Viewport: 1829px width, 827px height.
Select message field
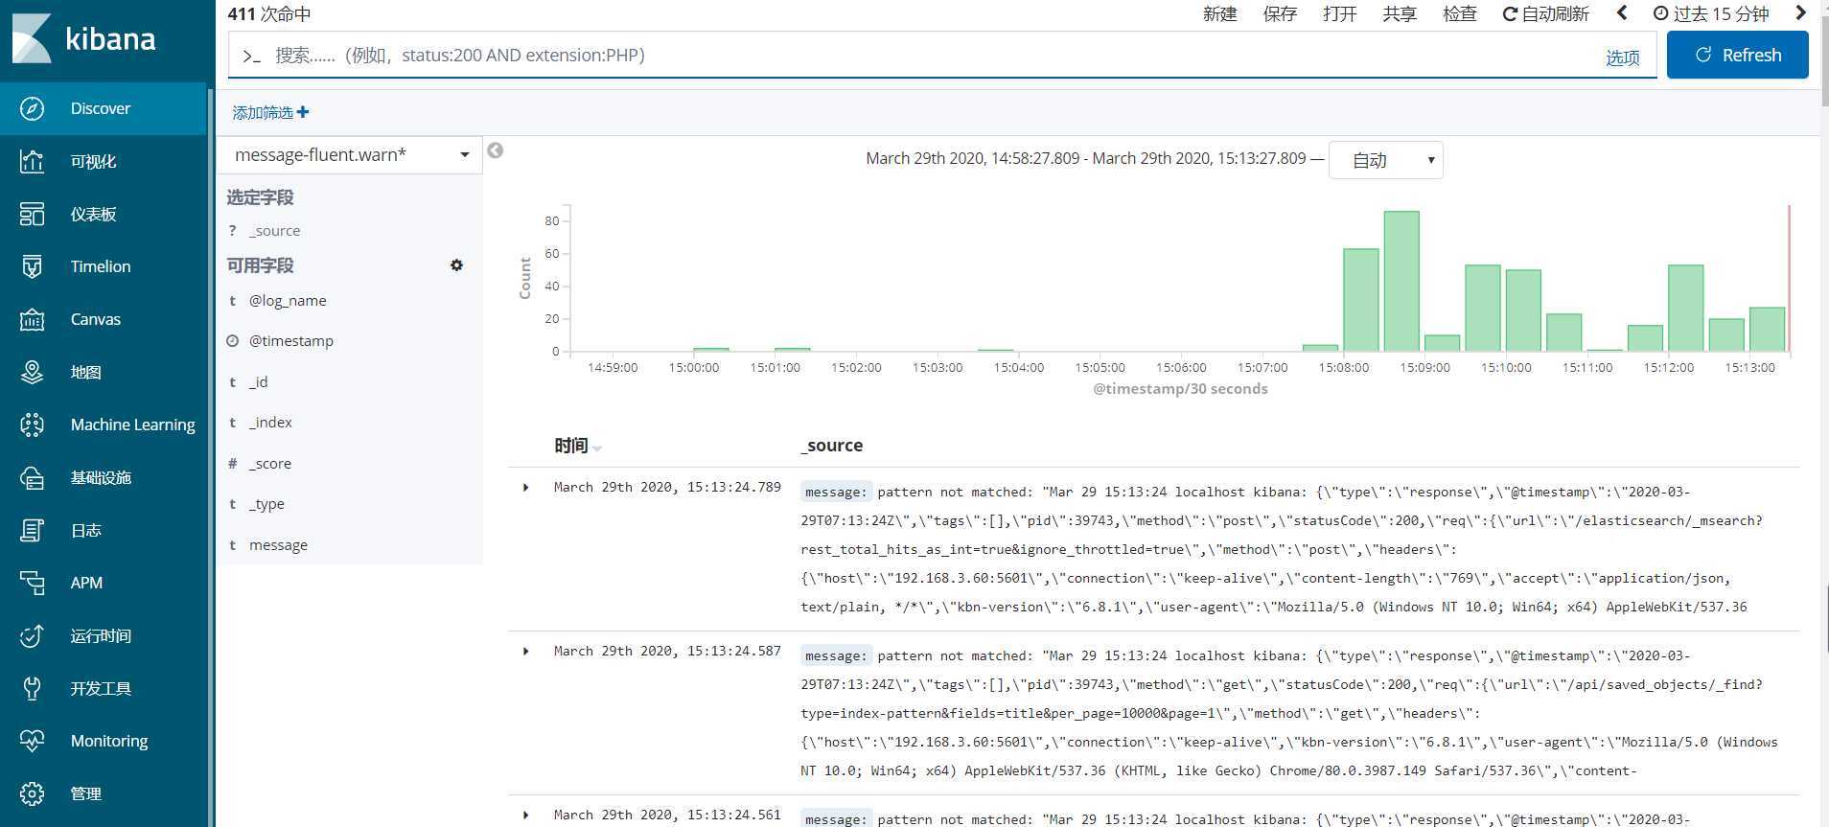278,544
